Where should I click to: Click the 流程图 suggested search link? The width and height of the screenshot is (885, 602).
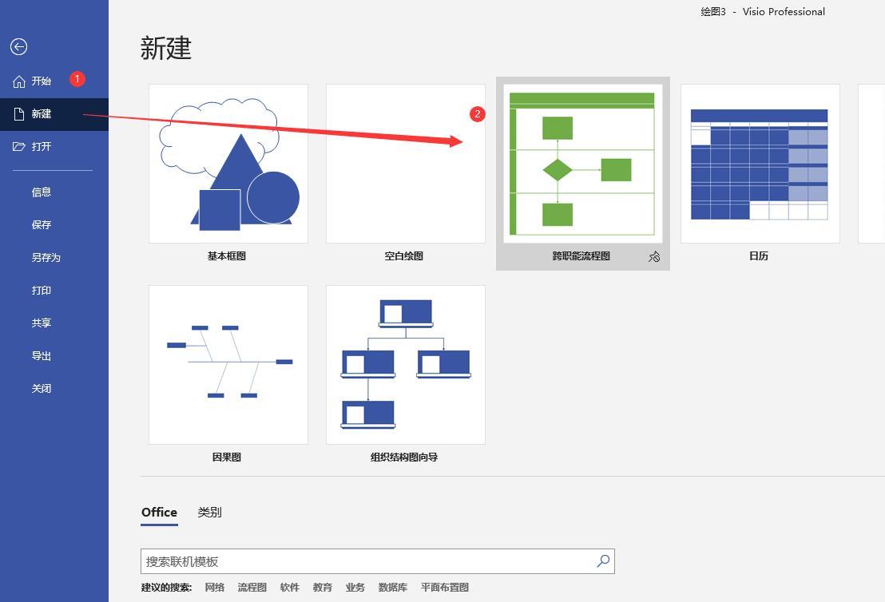[x=252, y=587]
